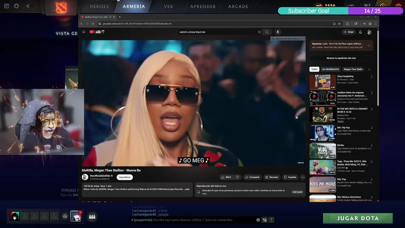Image resolution: width=405 pixels, height=228 pixels.
Task: Open more actions below the video
Action: [x=303, y=177]
